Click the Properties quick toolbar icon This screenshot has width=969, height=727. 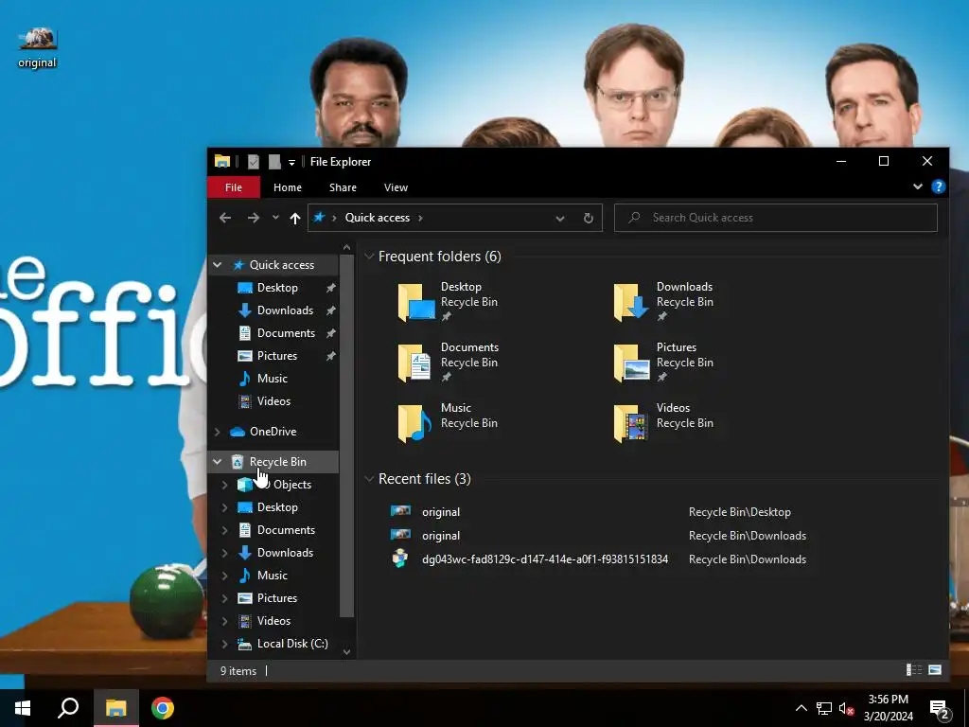[254, 162]
